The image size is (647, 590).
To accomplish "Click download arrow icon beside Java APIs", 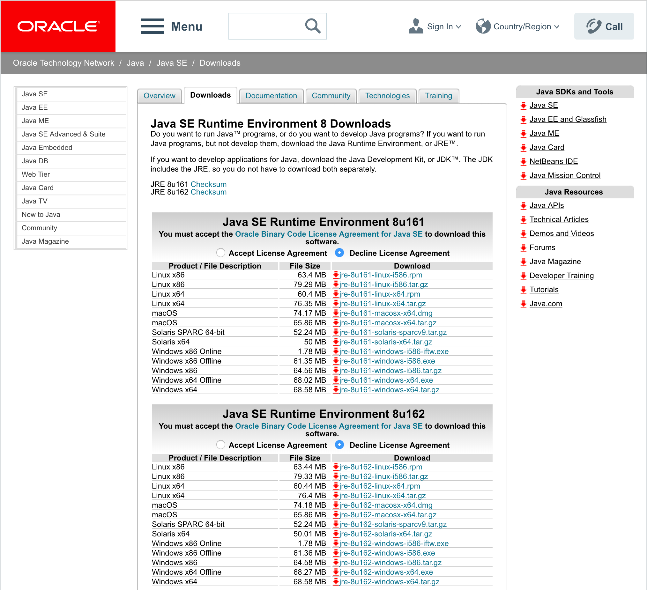I will pos(524,206).
